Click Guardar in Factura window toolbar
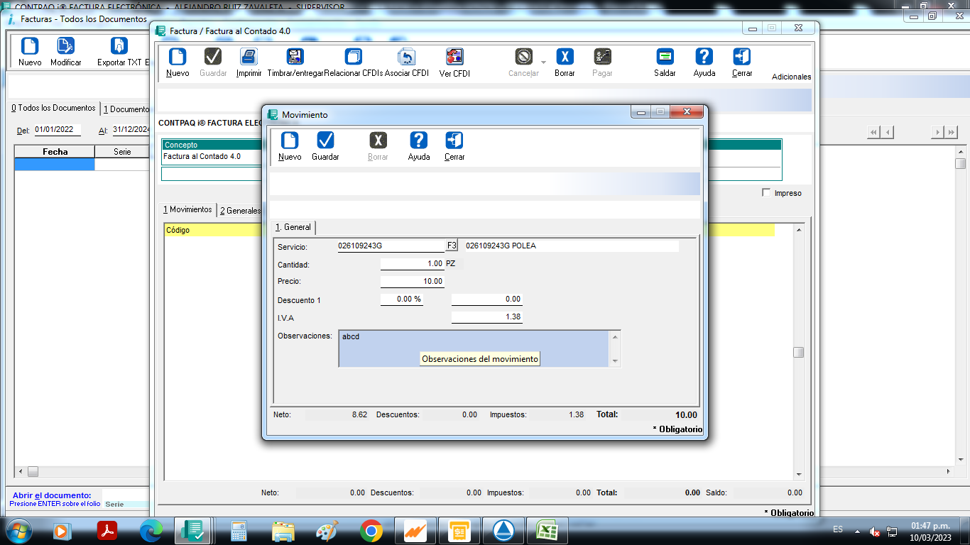 pos(213,57)
